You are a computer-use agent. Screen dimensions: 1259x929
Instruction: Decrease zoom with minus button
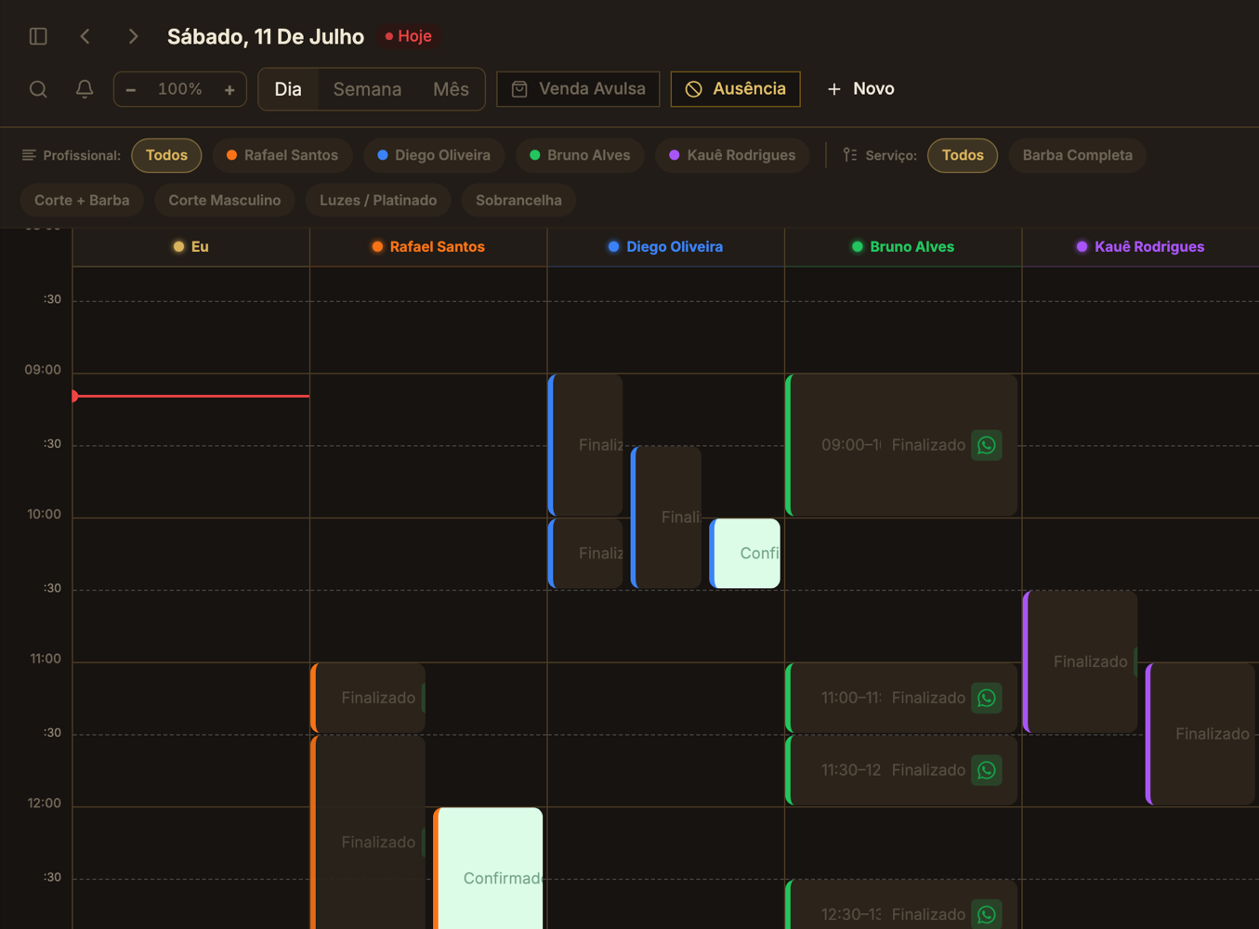[x=131, y=89]
